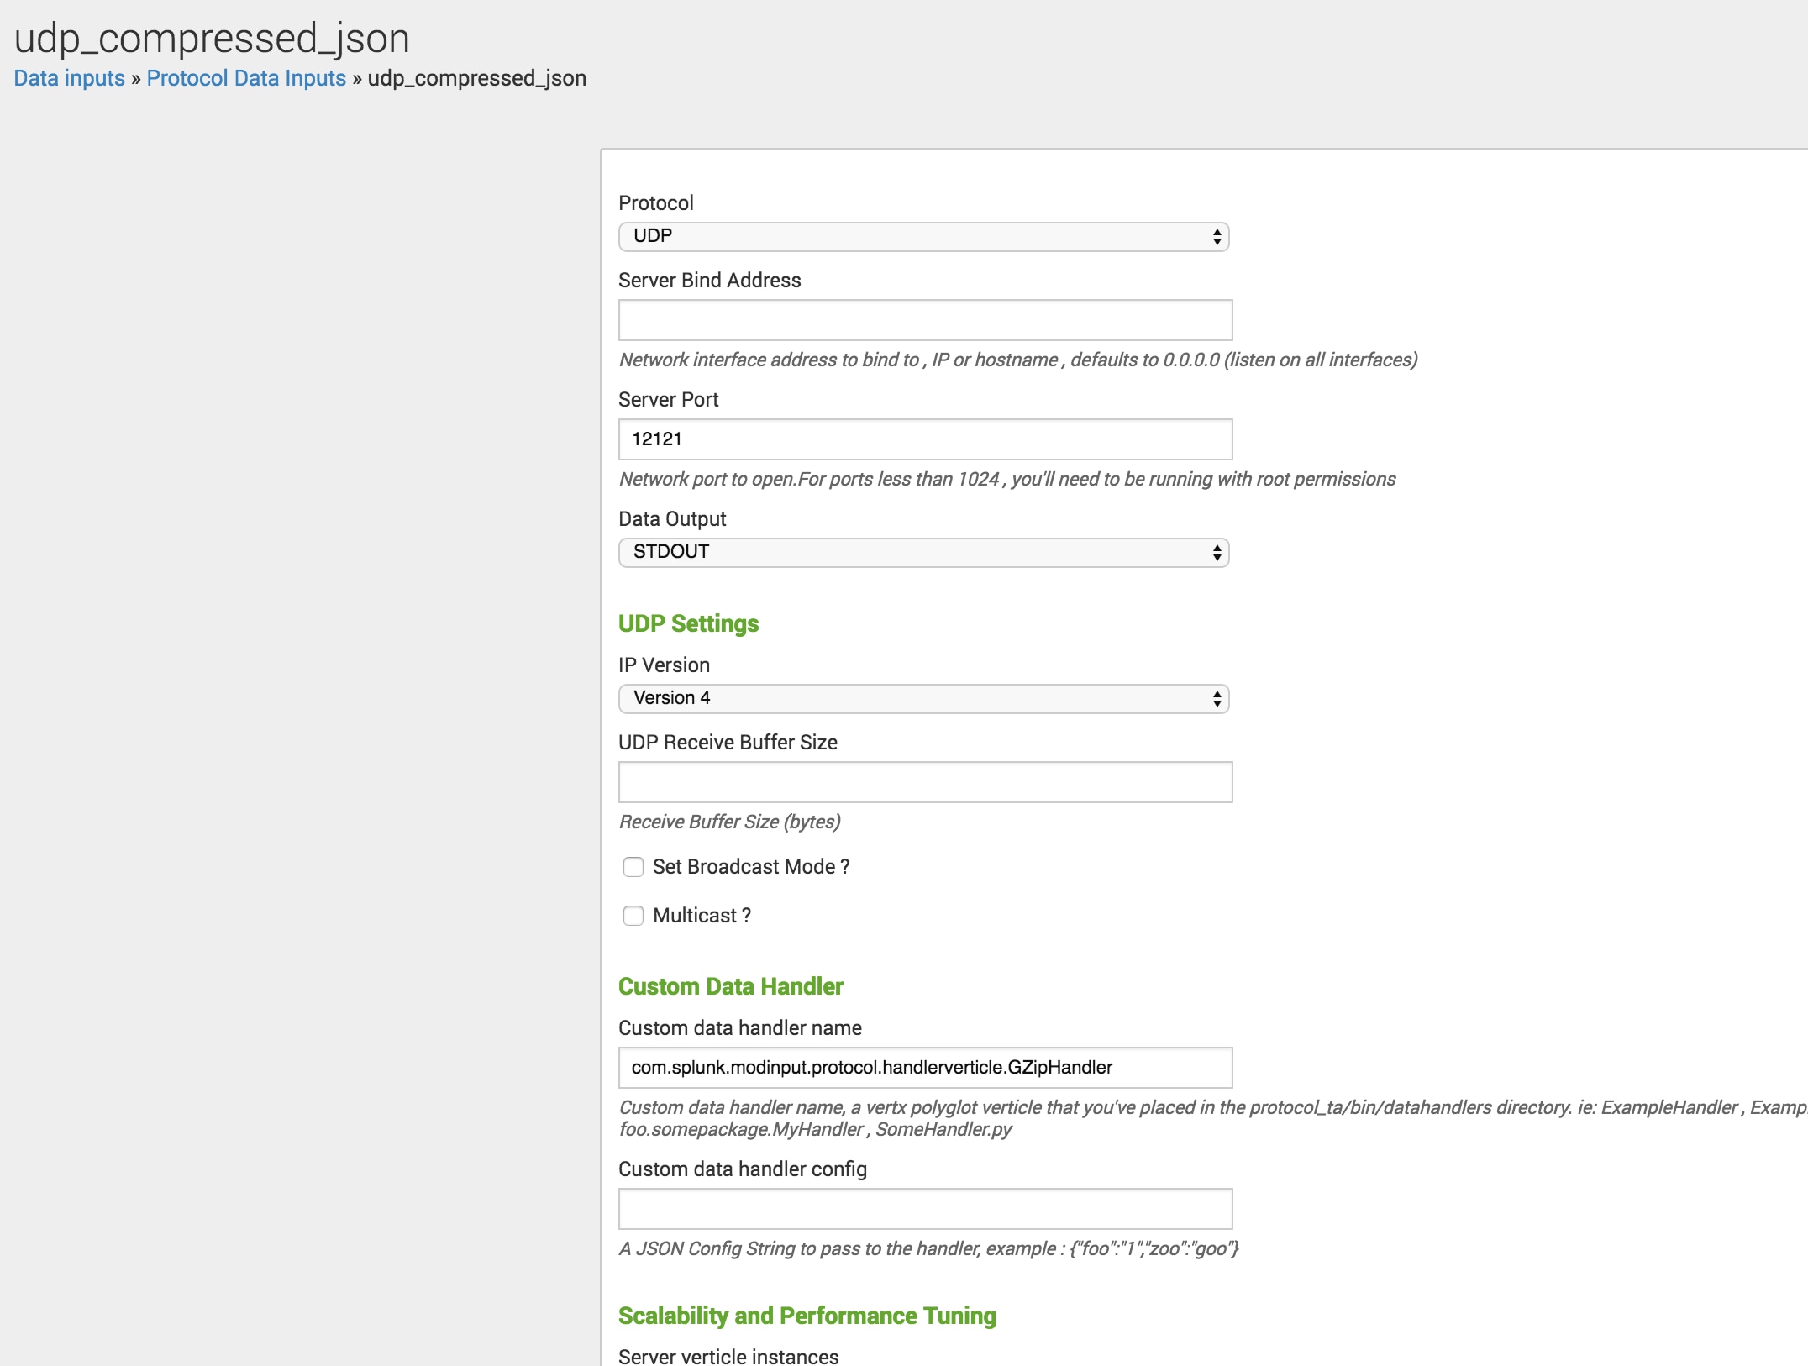Select the UDP Receive Buffer Size input
Image resolution: width=1808 pixels, height=1366 pixels.
(925, 782)
